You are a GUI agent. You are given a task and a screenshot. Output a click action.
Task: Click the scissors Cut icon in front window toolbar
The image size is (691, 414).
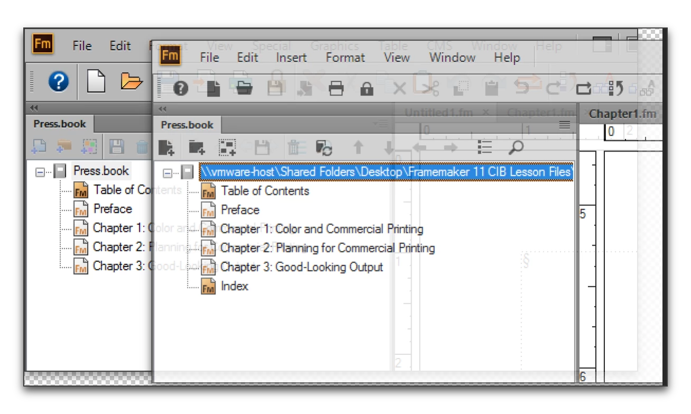(432, 88)
